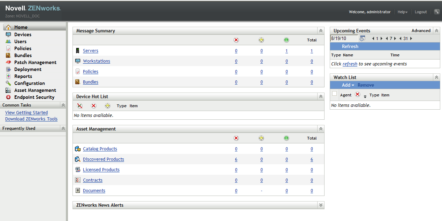Collapse the Watch List panel
Screen dimensions: 442x221
[x=436, y=77]
